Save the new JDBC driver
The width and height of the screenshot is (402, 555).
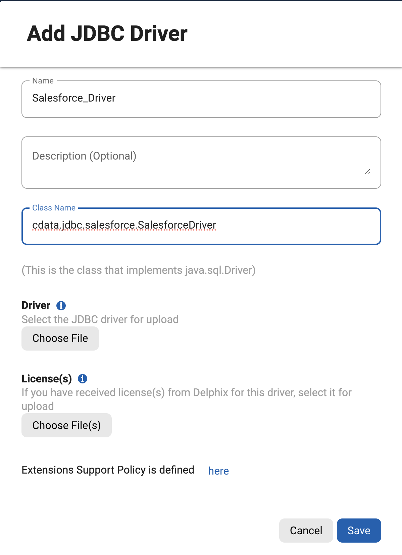pyautogui.click(x=359, y=531)
